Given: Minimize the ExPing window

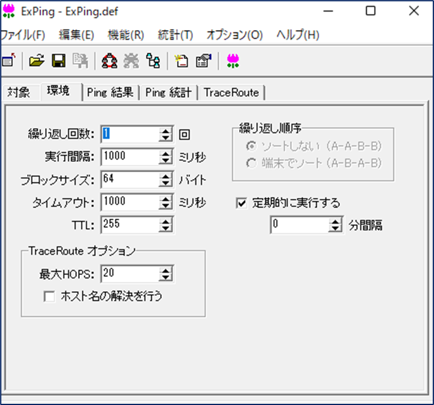Looking at the screenshot, I should [328, 11].
